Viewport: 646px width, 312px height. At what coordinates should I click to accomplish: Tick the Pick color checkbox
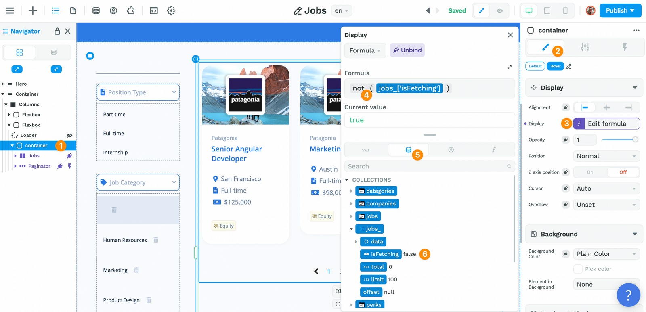[x=578, y=269]
